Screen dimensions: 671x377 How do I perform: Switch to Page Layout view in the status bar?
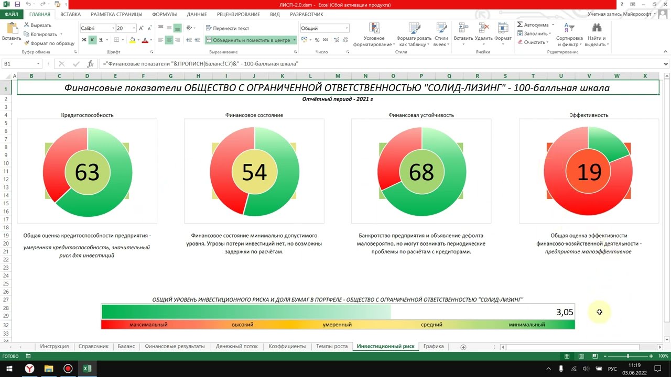[x=581, y=356]
